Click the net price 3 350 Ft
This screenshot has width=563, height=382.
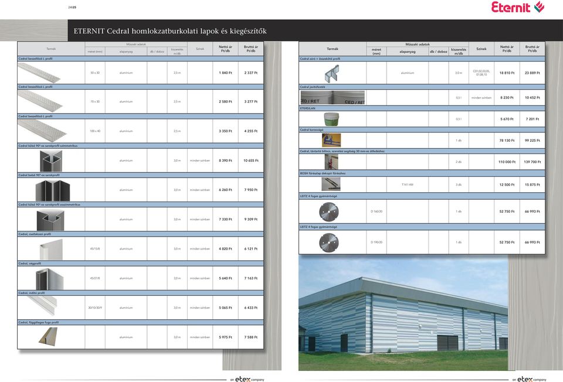tap(225, 131)
